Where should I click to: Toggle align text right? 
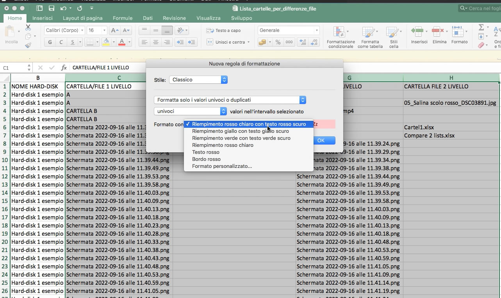coord(167,42)
